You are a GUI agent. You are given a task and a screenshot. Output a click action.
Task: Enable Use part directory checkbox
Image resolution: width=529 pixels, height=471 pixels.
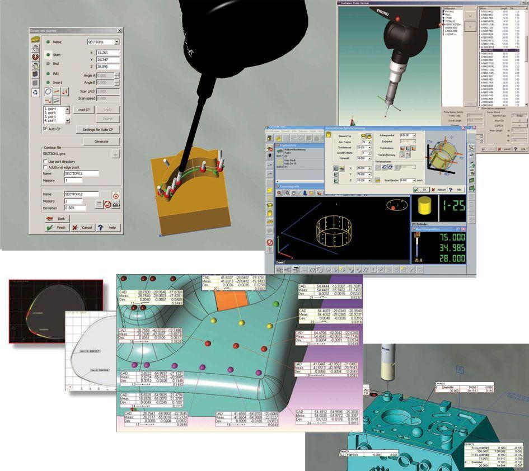point(45,161)
